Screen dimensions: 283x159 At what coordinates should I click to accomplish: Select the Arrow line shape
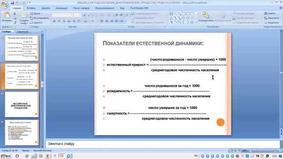pos(180,14)
